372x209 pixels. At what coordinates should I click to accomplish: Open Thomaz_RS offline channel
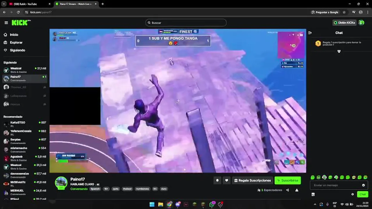coord(25,87)
